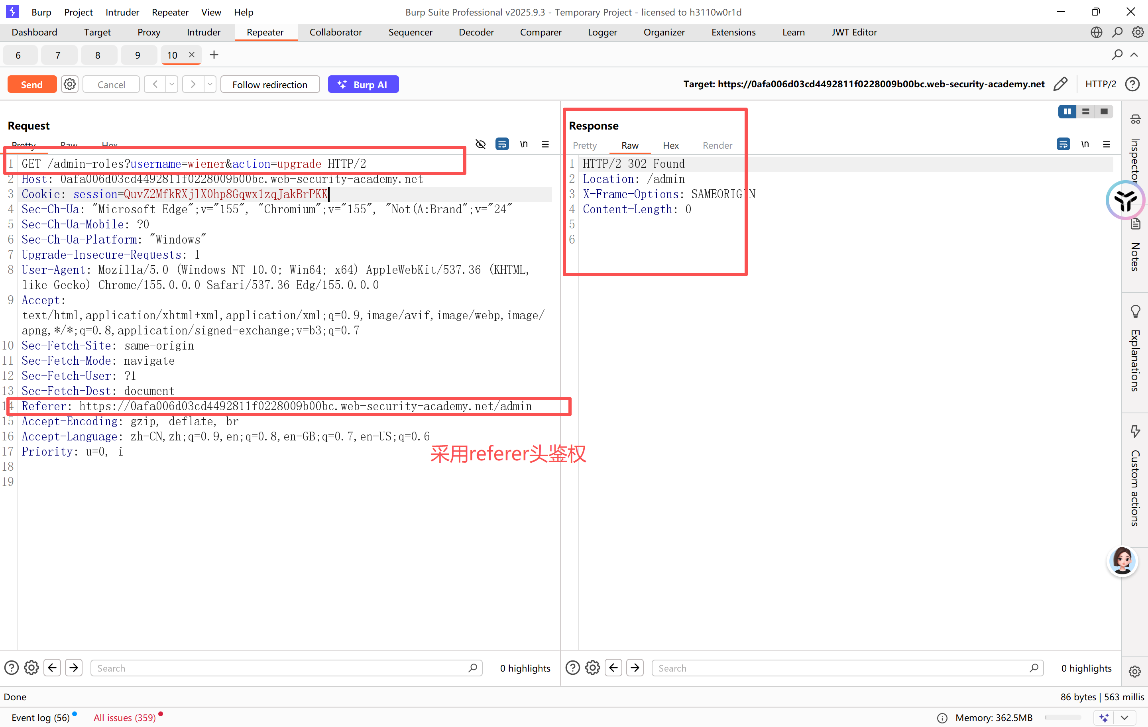
Task: Expand the previous-request history dropdown
Action: tap(172, 84)
